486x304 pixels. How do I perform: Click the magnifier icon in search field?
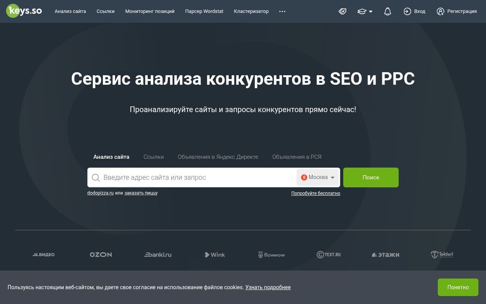click(x=96, y=177)
